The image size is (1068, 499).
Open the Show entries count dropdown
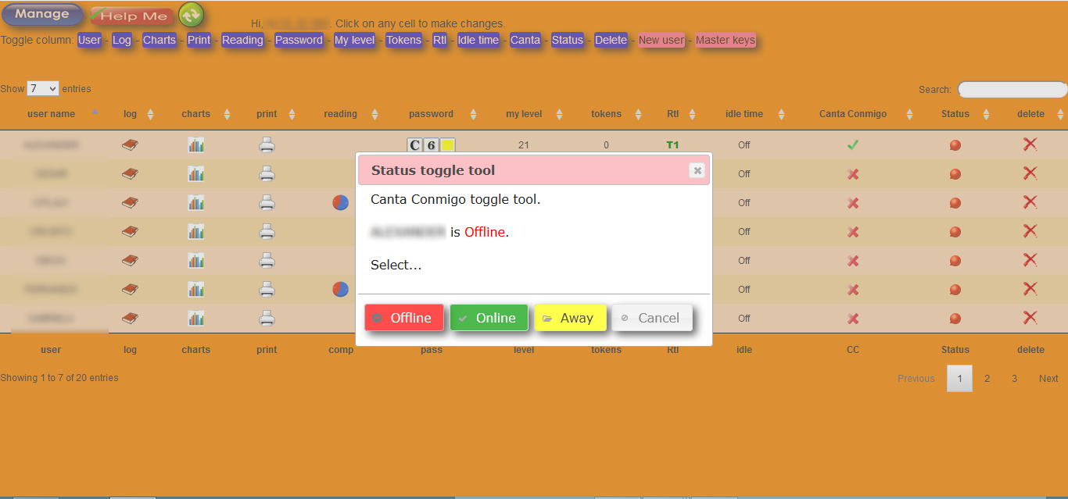point(42,88)
